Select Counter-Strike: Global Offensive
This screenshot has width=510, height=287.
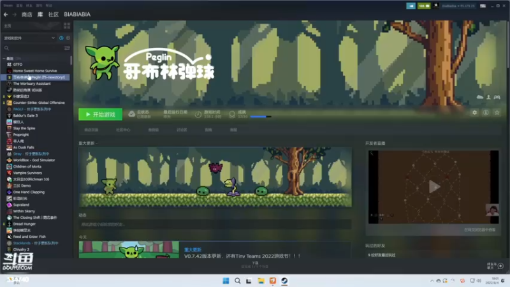[x=39, y=103]
